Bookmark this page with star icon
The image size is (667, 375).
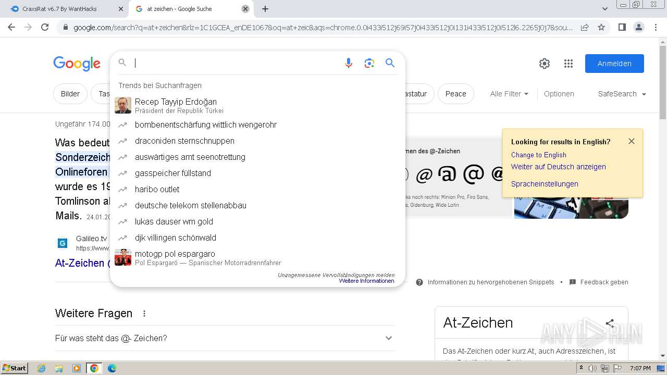click(601, 27)
